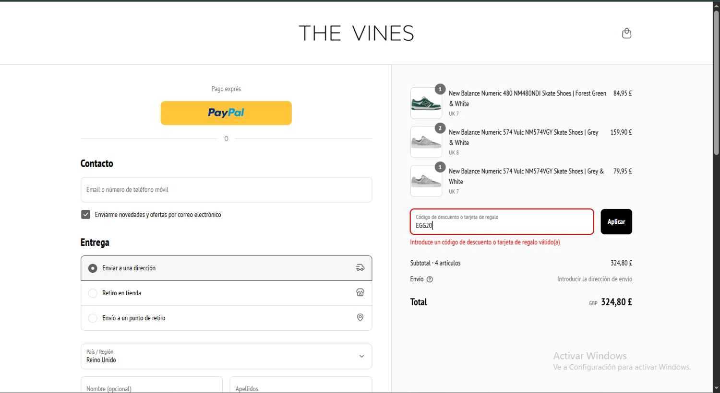Click the discount code input with EGG20
720x393 pixels.
(502, 221)
